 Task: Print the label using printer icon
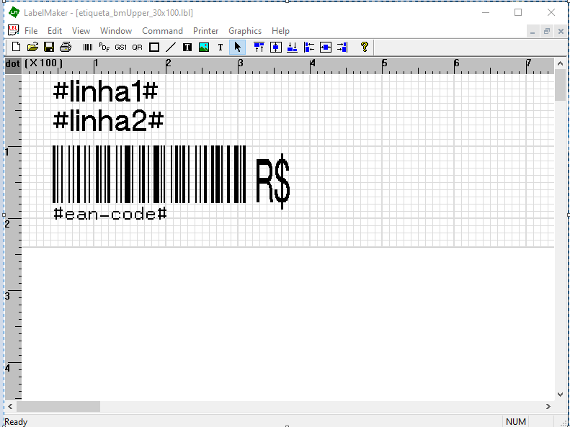pyautogui.click(x=66, y=47)
